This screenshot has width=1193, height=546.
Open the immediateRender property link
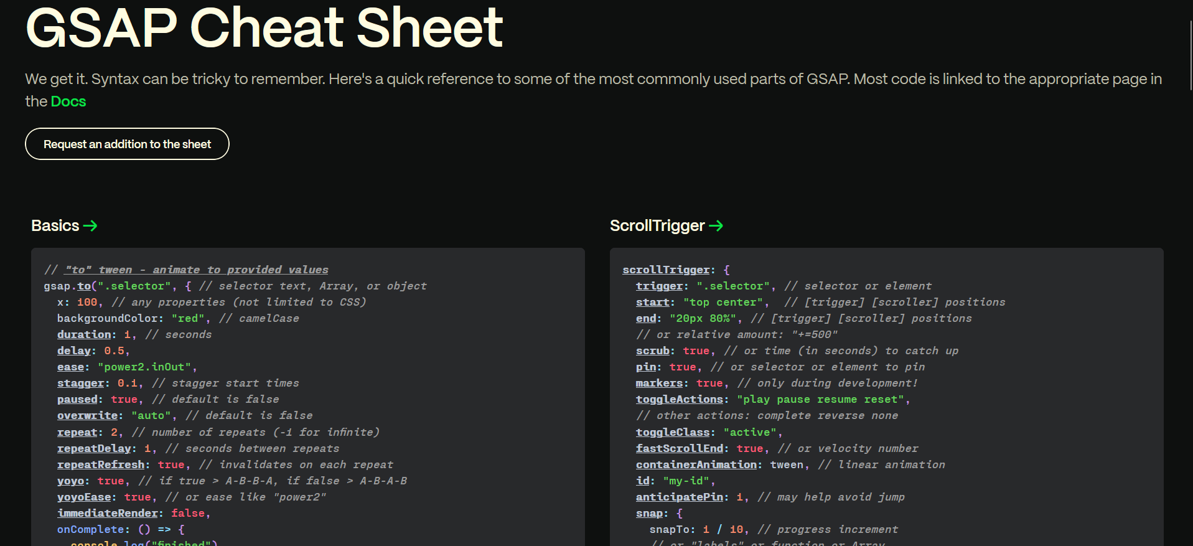click(x=108, y=513)
